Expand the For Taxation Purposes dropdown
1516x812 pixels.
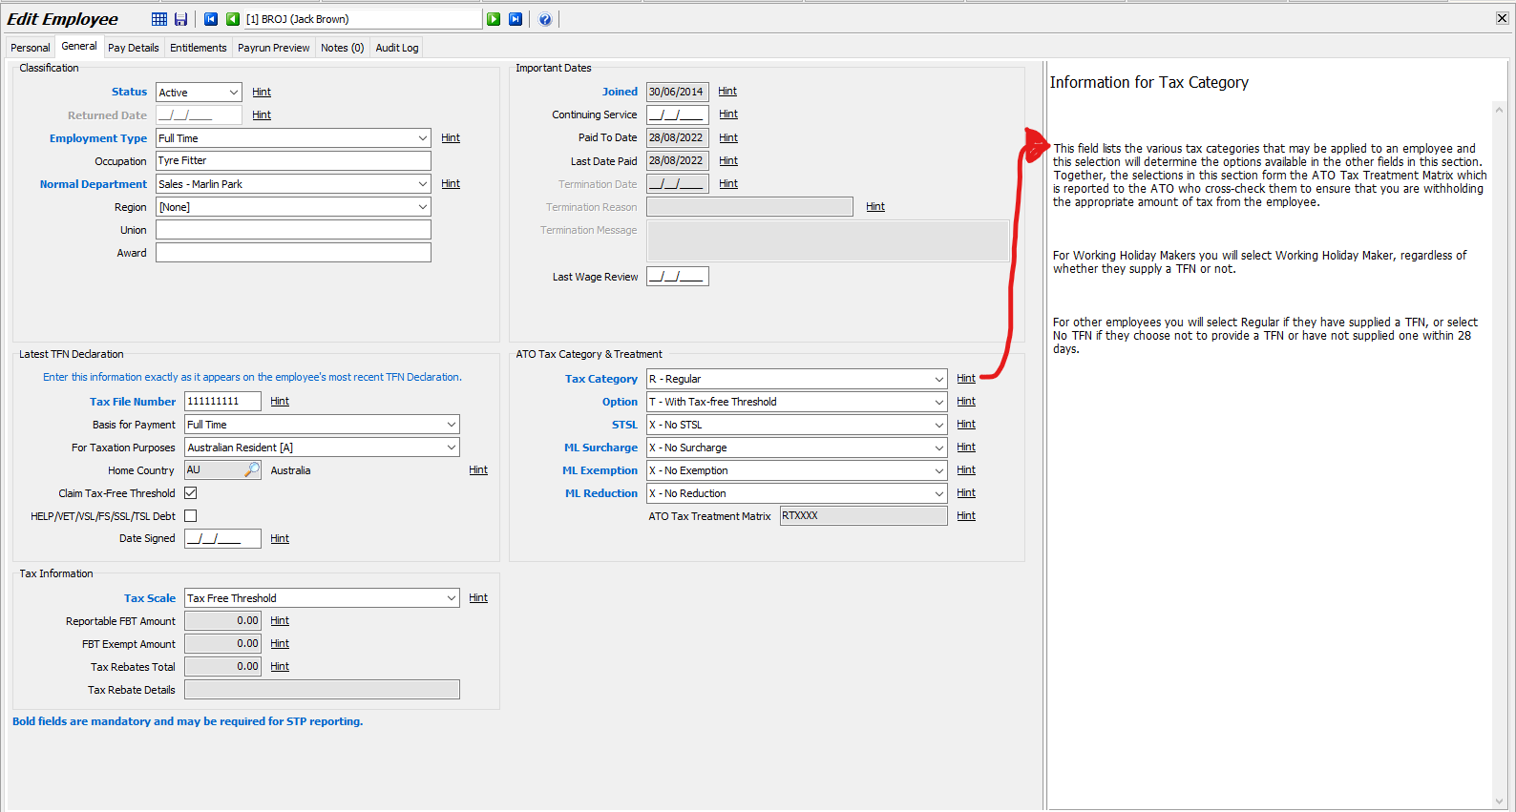[x=452, y=448]
